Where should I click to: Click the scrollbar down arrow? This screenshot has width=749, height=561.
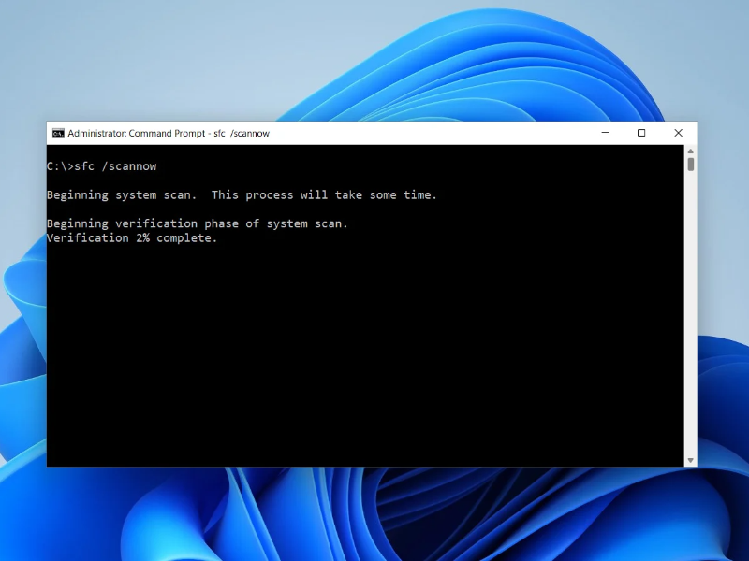pyautogui.click(x=691, y=460)
